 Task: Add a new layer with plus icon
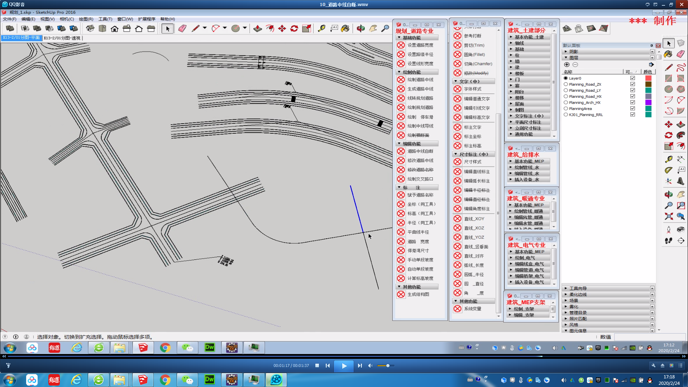567,64
